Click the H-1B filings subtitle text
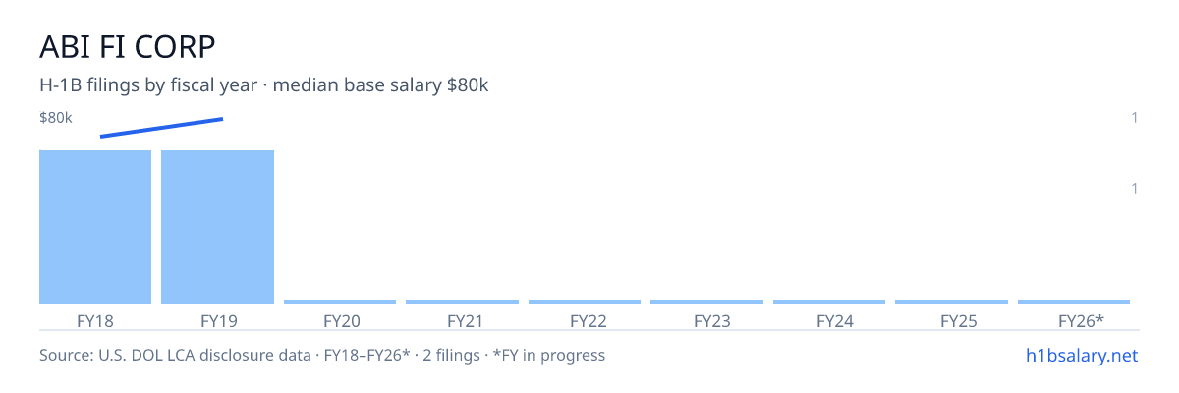This screenshot has width=1179, height=393. click(264, 85)
